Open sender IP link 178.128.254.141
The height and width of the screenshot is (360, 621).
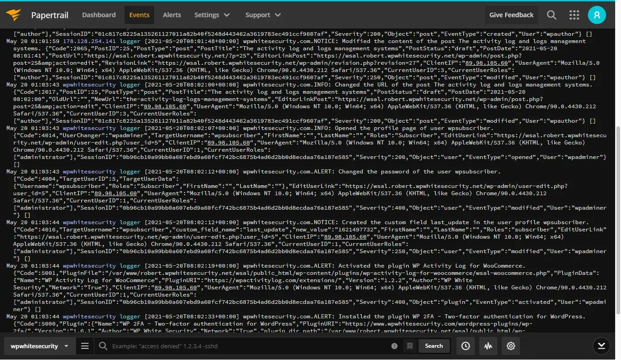89,41
